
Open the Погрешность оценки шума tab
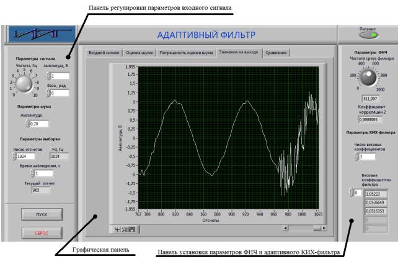[x=186, y=53]
